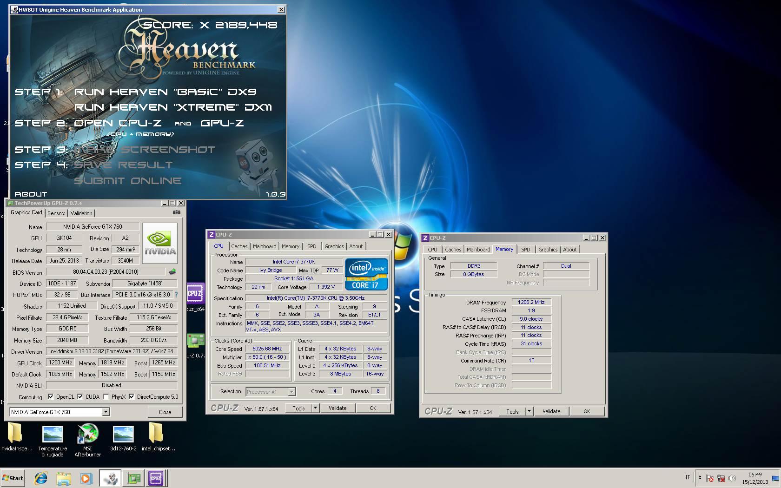Click the taskbar clock showing 06:49
The height and width of the screenshot is (488, 781).
(755, 478)
